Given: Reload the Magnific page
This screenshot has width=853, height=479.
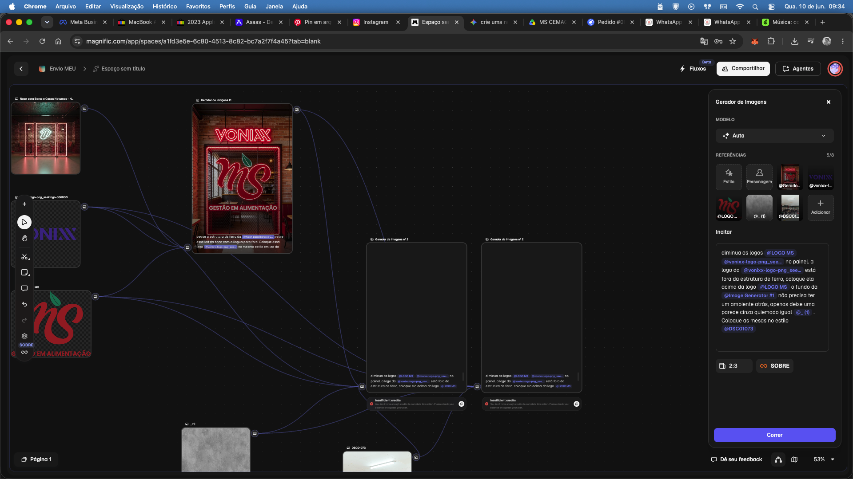Looking at the screenshot, I should click(x=42, y=41).
